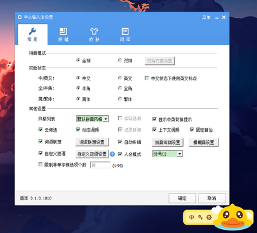The width and height of the screenshot is (257, 233).
Task: Open 自定义短语设置 button
Action: click(92, 154)
